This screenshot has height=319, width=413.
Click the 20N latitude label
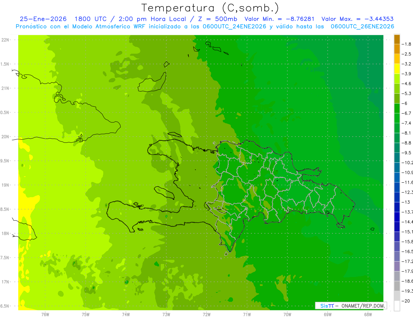pyautogui.click(x=6, y=137)
